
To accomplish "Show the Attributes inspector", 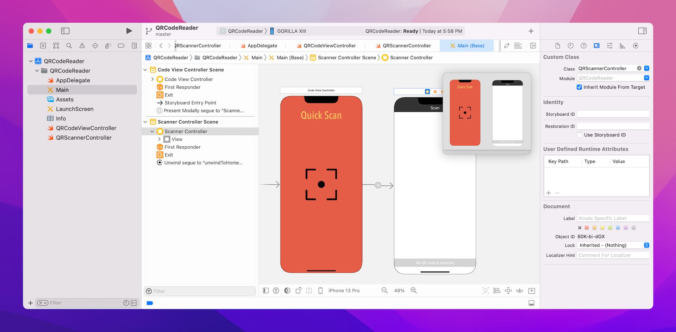I will click(609, 46).
